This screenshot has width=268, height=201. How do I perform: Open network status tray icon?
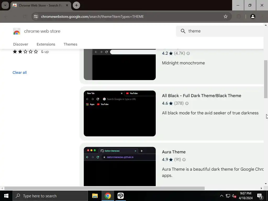(x=228, y=196)
